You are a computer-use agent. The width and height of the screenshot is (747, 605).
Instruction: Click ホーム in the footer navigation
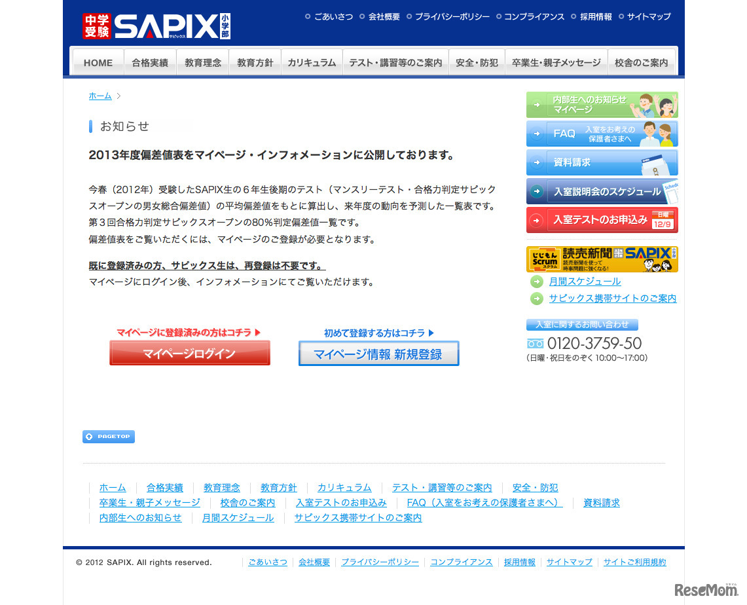coord(113,488)
